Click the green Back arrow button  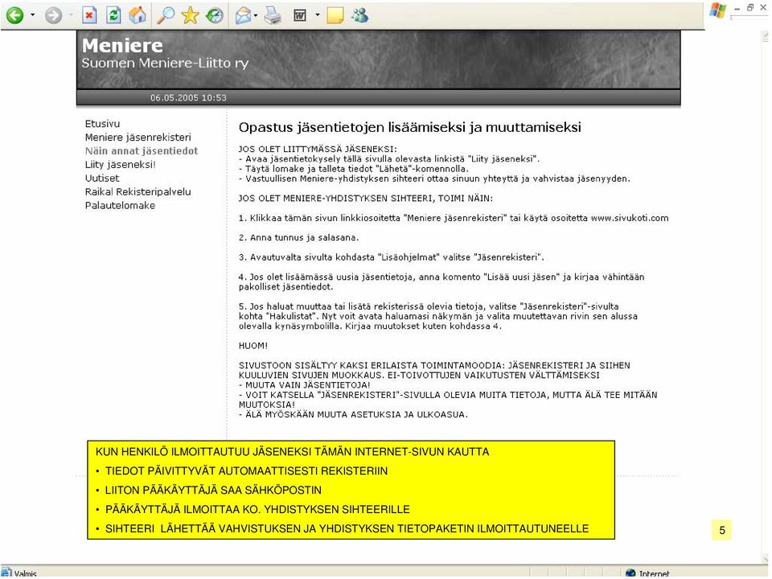click(x=14, y=15)
